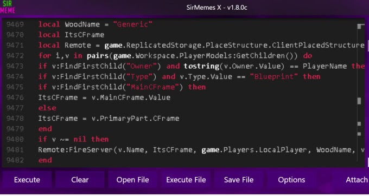Click v.PrimaryPart.CFrame on line 9478

click(x=135, y=119)
